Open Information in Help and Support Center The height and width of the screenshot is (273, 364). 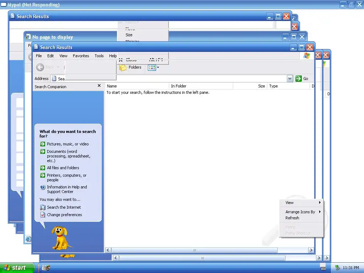[67, 189]
